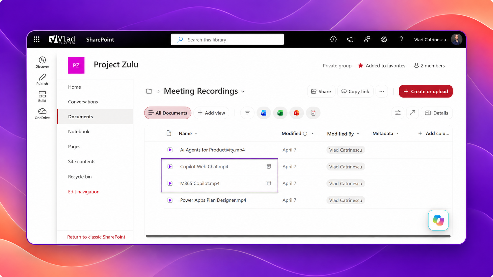The width and height of the screenshot is (493, 277).
Task: Click video icon for Ai Agents for Productivity.mp4
Action: (x=170, y=150)
